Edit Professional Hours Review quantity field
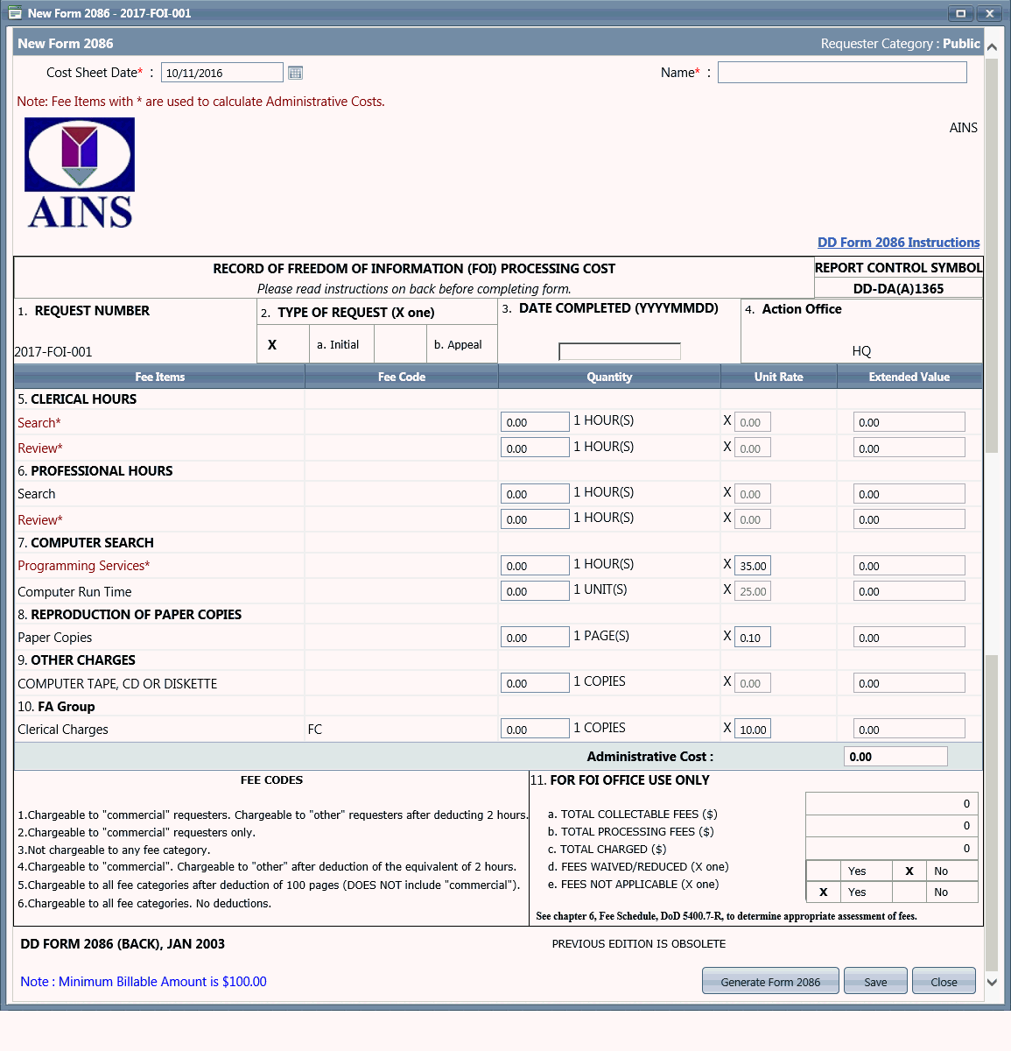This screenshot has width=1011, height=1051. coord(535,519)
